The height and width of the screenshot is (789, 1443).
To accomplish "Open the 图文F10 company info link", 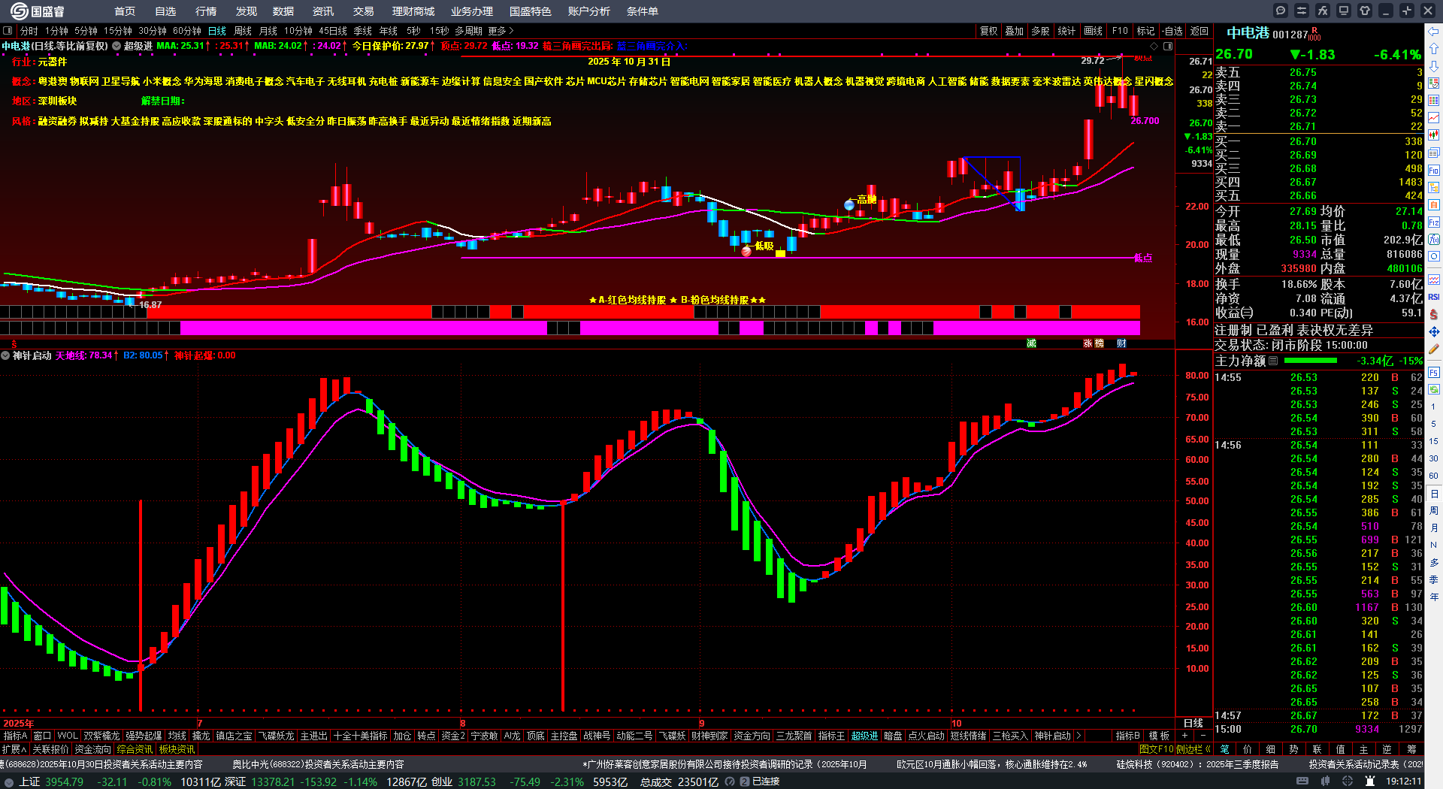I will [1157, 749].
